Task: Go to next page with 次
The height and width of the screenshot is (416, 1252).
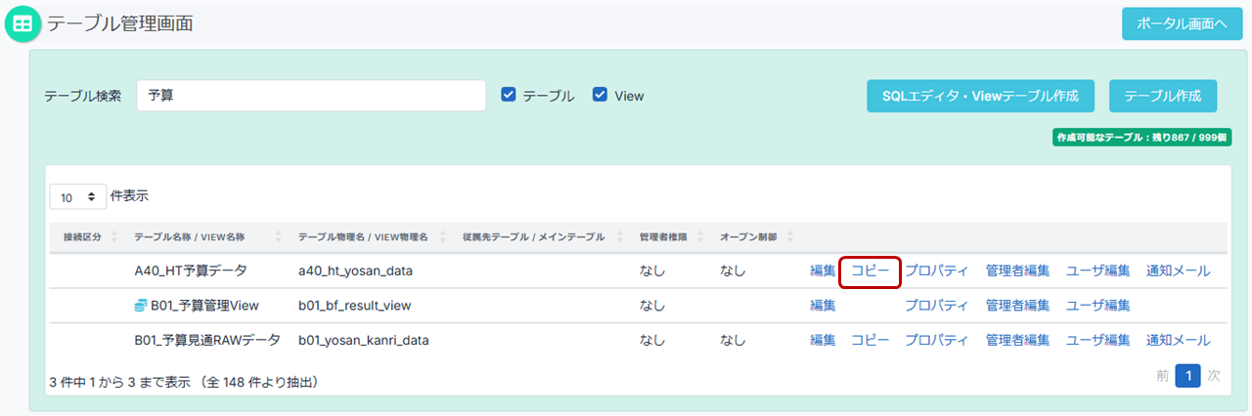Action: point(1214,376)
